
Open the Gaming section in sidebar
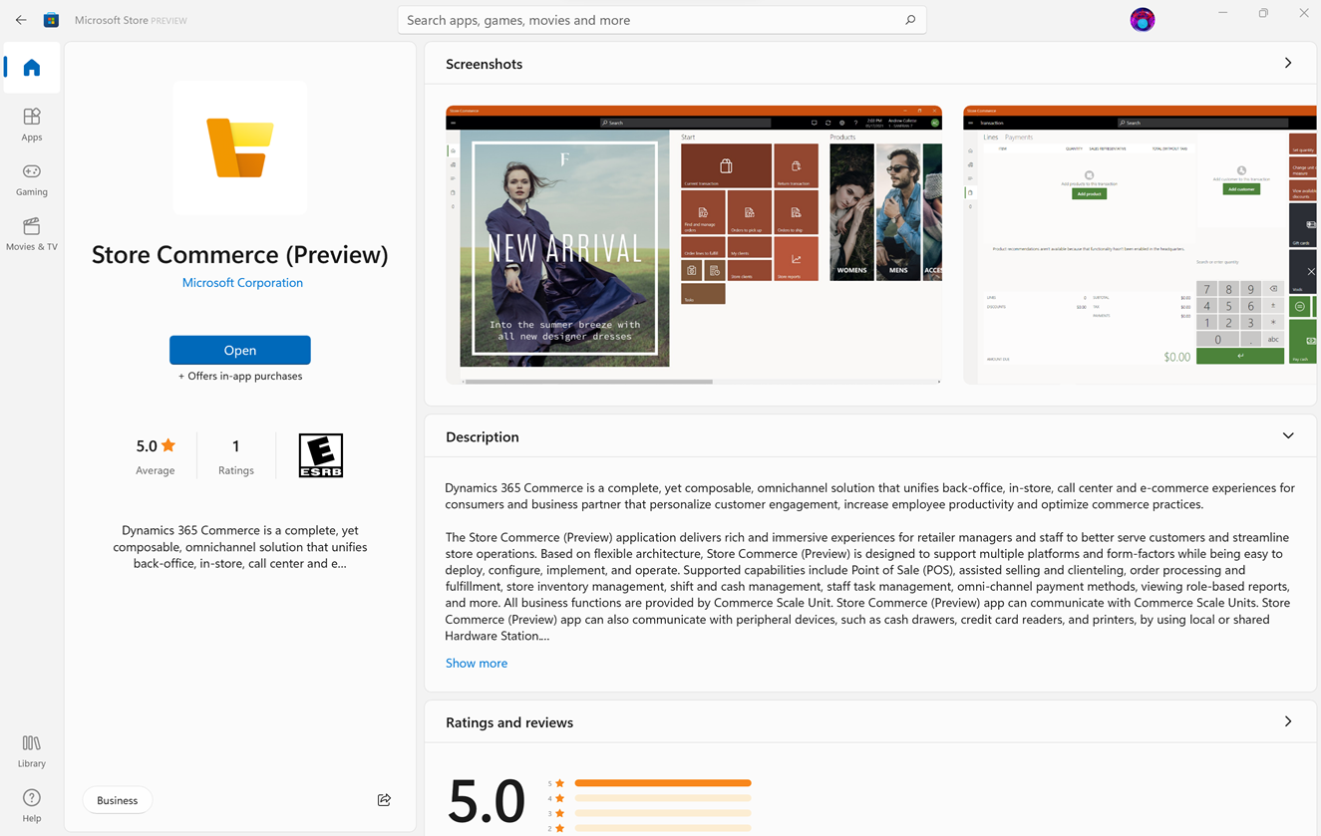click(32, 179)
